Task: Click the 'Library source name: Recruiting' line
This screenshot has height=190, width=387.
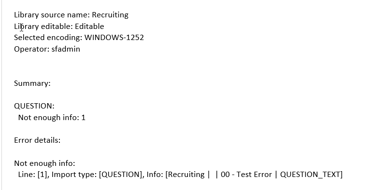Action: [x=71, y=15]
